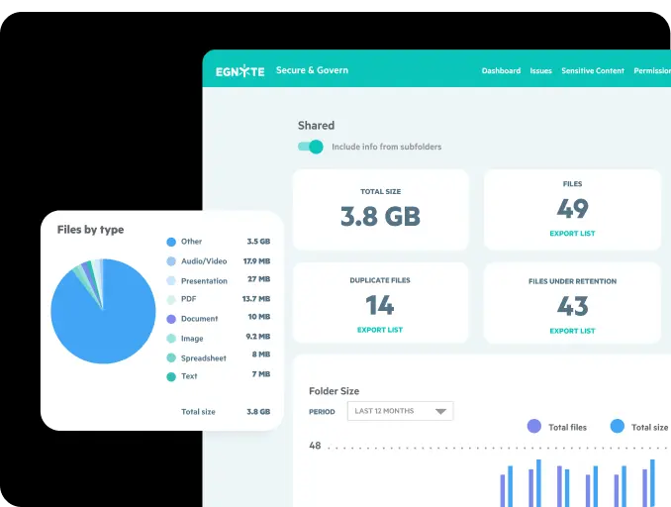Click the Folder Size heading
This screenshot has width=671, height=507.
click(x=334, y=391)
